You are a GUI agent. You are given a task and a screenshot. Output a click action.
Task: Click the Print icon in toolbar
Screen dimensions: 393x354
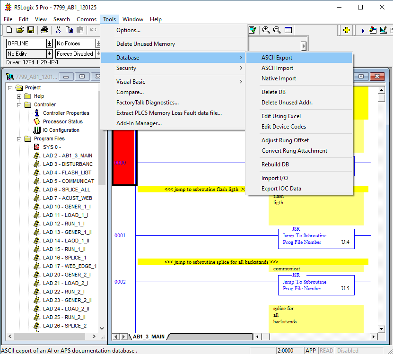44,30
